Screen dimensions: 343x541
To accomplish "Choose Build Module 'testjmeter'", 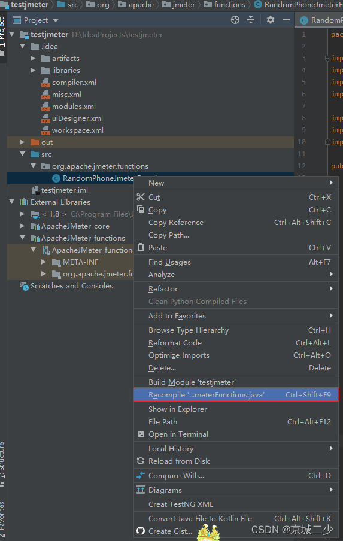I will 236,382.
